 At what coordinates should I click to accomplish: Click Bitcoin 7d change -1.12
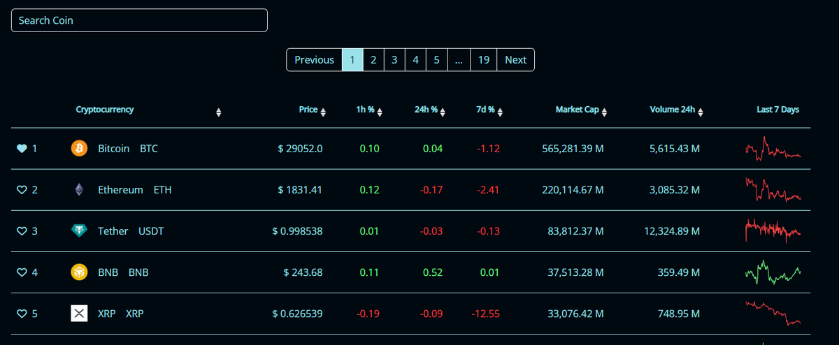pos(488,149)
